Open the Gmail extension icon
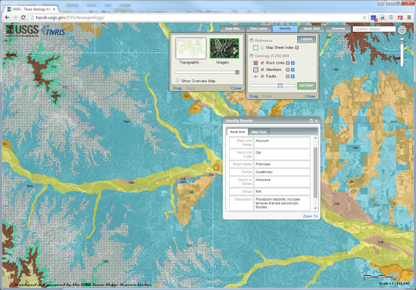This screenshot has width=416, height=290. (x=400, y=17)
